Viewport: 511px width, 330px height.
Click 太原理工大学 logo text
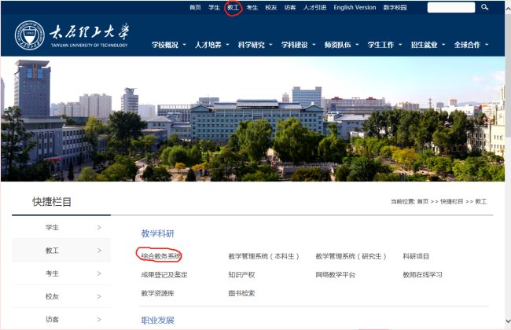click(x=89, y=31)
